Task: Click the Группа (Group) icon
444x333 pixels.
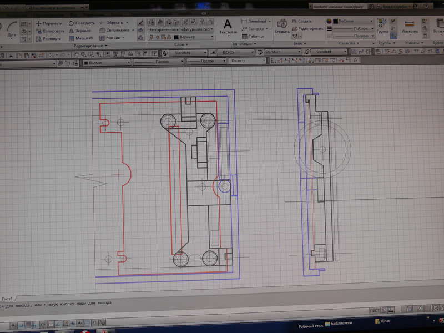Action: pos(382,26)
